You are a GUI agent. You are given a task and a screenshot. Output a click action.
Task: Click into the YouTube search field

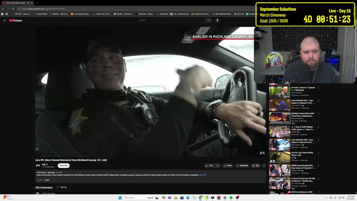[x=172, y=20]
